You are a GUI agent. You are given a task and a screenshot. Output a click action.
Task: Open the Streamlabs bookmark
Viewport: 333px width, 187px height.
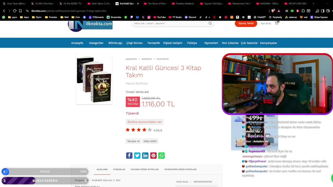114,17
